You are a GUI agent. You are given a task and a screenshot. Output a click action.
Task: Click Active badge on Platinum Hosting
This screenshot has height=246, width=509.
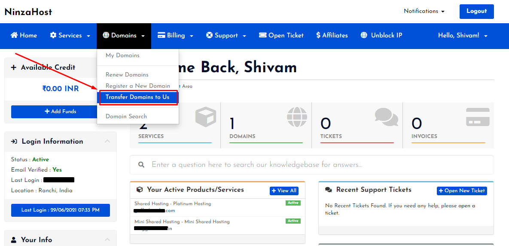(293, 203)
